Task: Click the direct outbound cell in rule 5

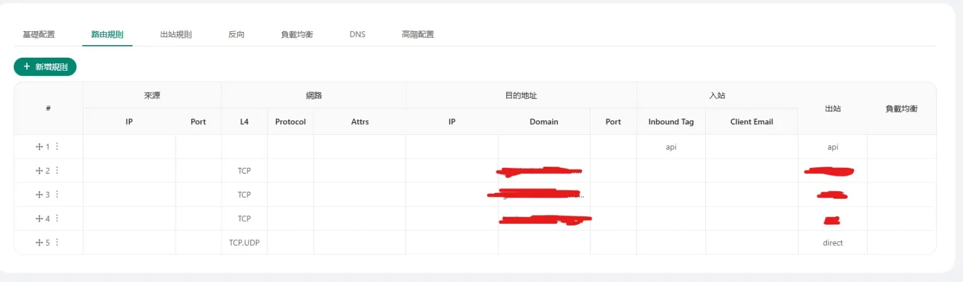Action: [x=833, y=243]
